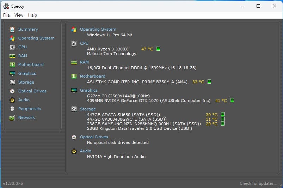Open the View menu

(x=19, y=15)
